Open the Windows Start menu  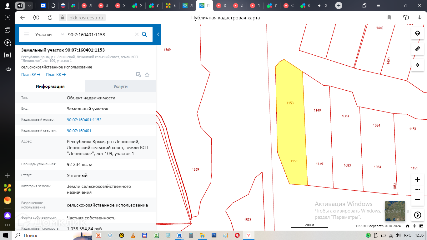[6, 235]
